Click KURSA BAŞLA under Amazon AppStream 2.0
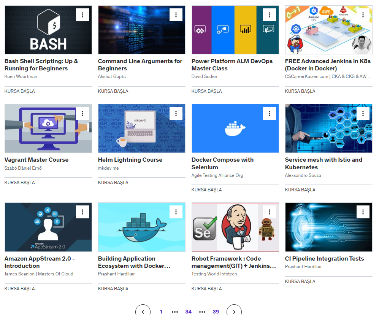This screenshot has height=315, width=379. click(x=20, y=289)
